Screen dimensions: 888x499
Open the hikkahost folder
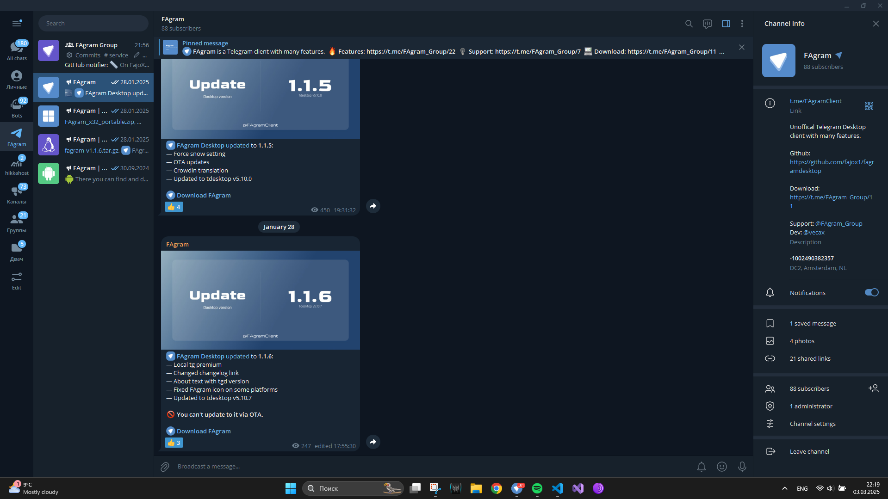pyautogui.click(x=17, y=166)
